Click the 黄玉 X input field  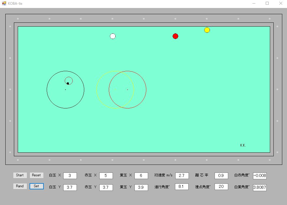tap(141, 175)
